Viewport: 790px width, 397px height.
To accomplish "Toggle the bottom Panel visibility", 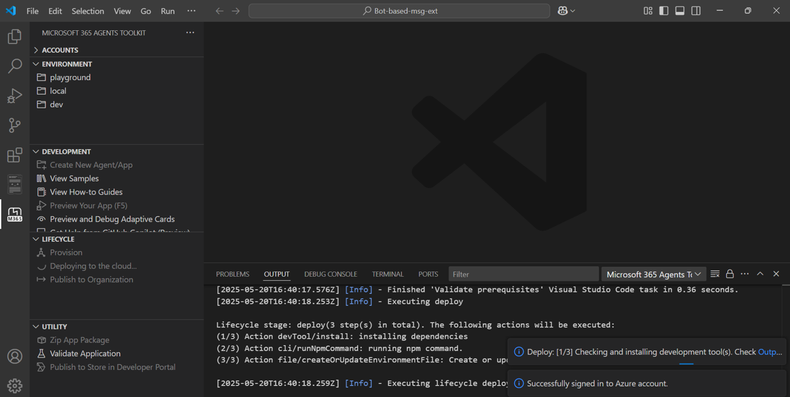I will coord(680,11).
